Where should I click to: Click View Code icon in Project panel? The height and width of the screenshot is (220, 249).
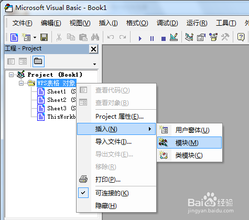pyautogui.click(x=11, y=61)
